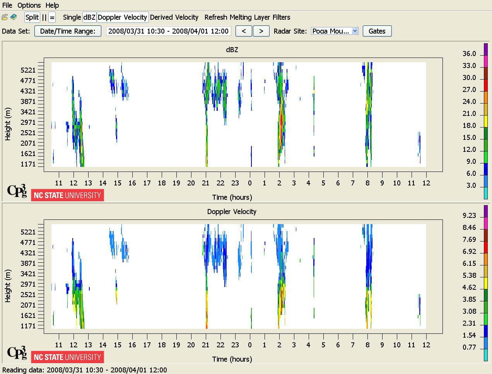The width and height of the screenshot is (492, 374).
Task: Click the yellow band of dBZ colorbar
Action: click(x=486, y=121)
